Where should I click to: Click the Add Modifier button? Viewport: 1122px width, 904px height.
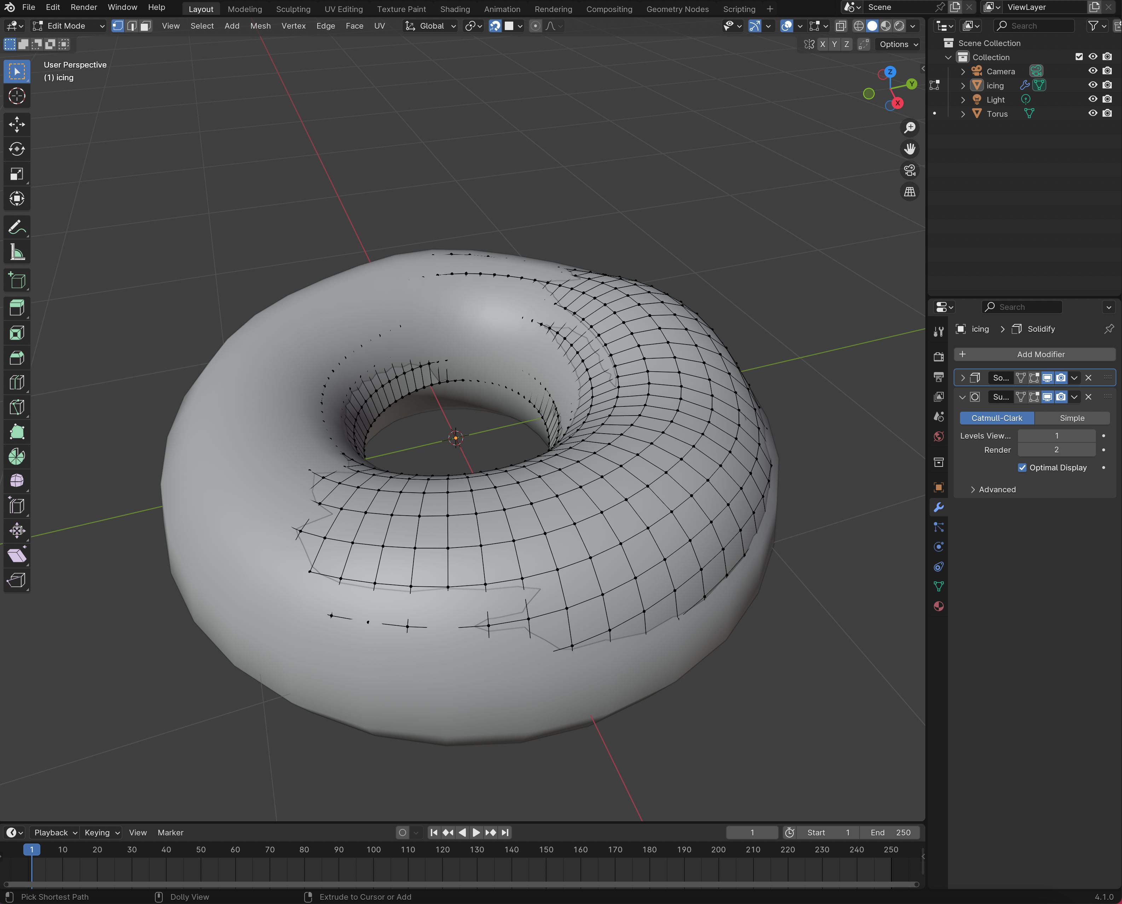(1035, 354)
